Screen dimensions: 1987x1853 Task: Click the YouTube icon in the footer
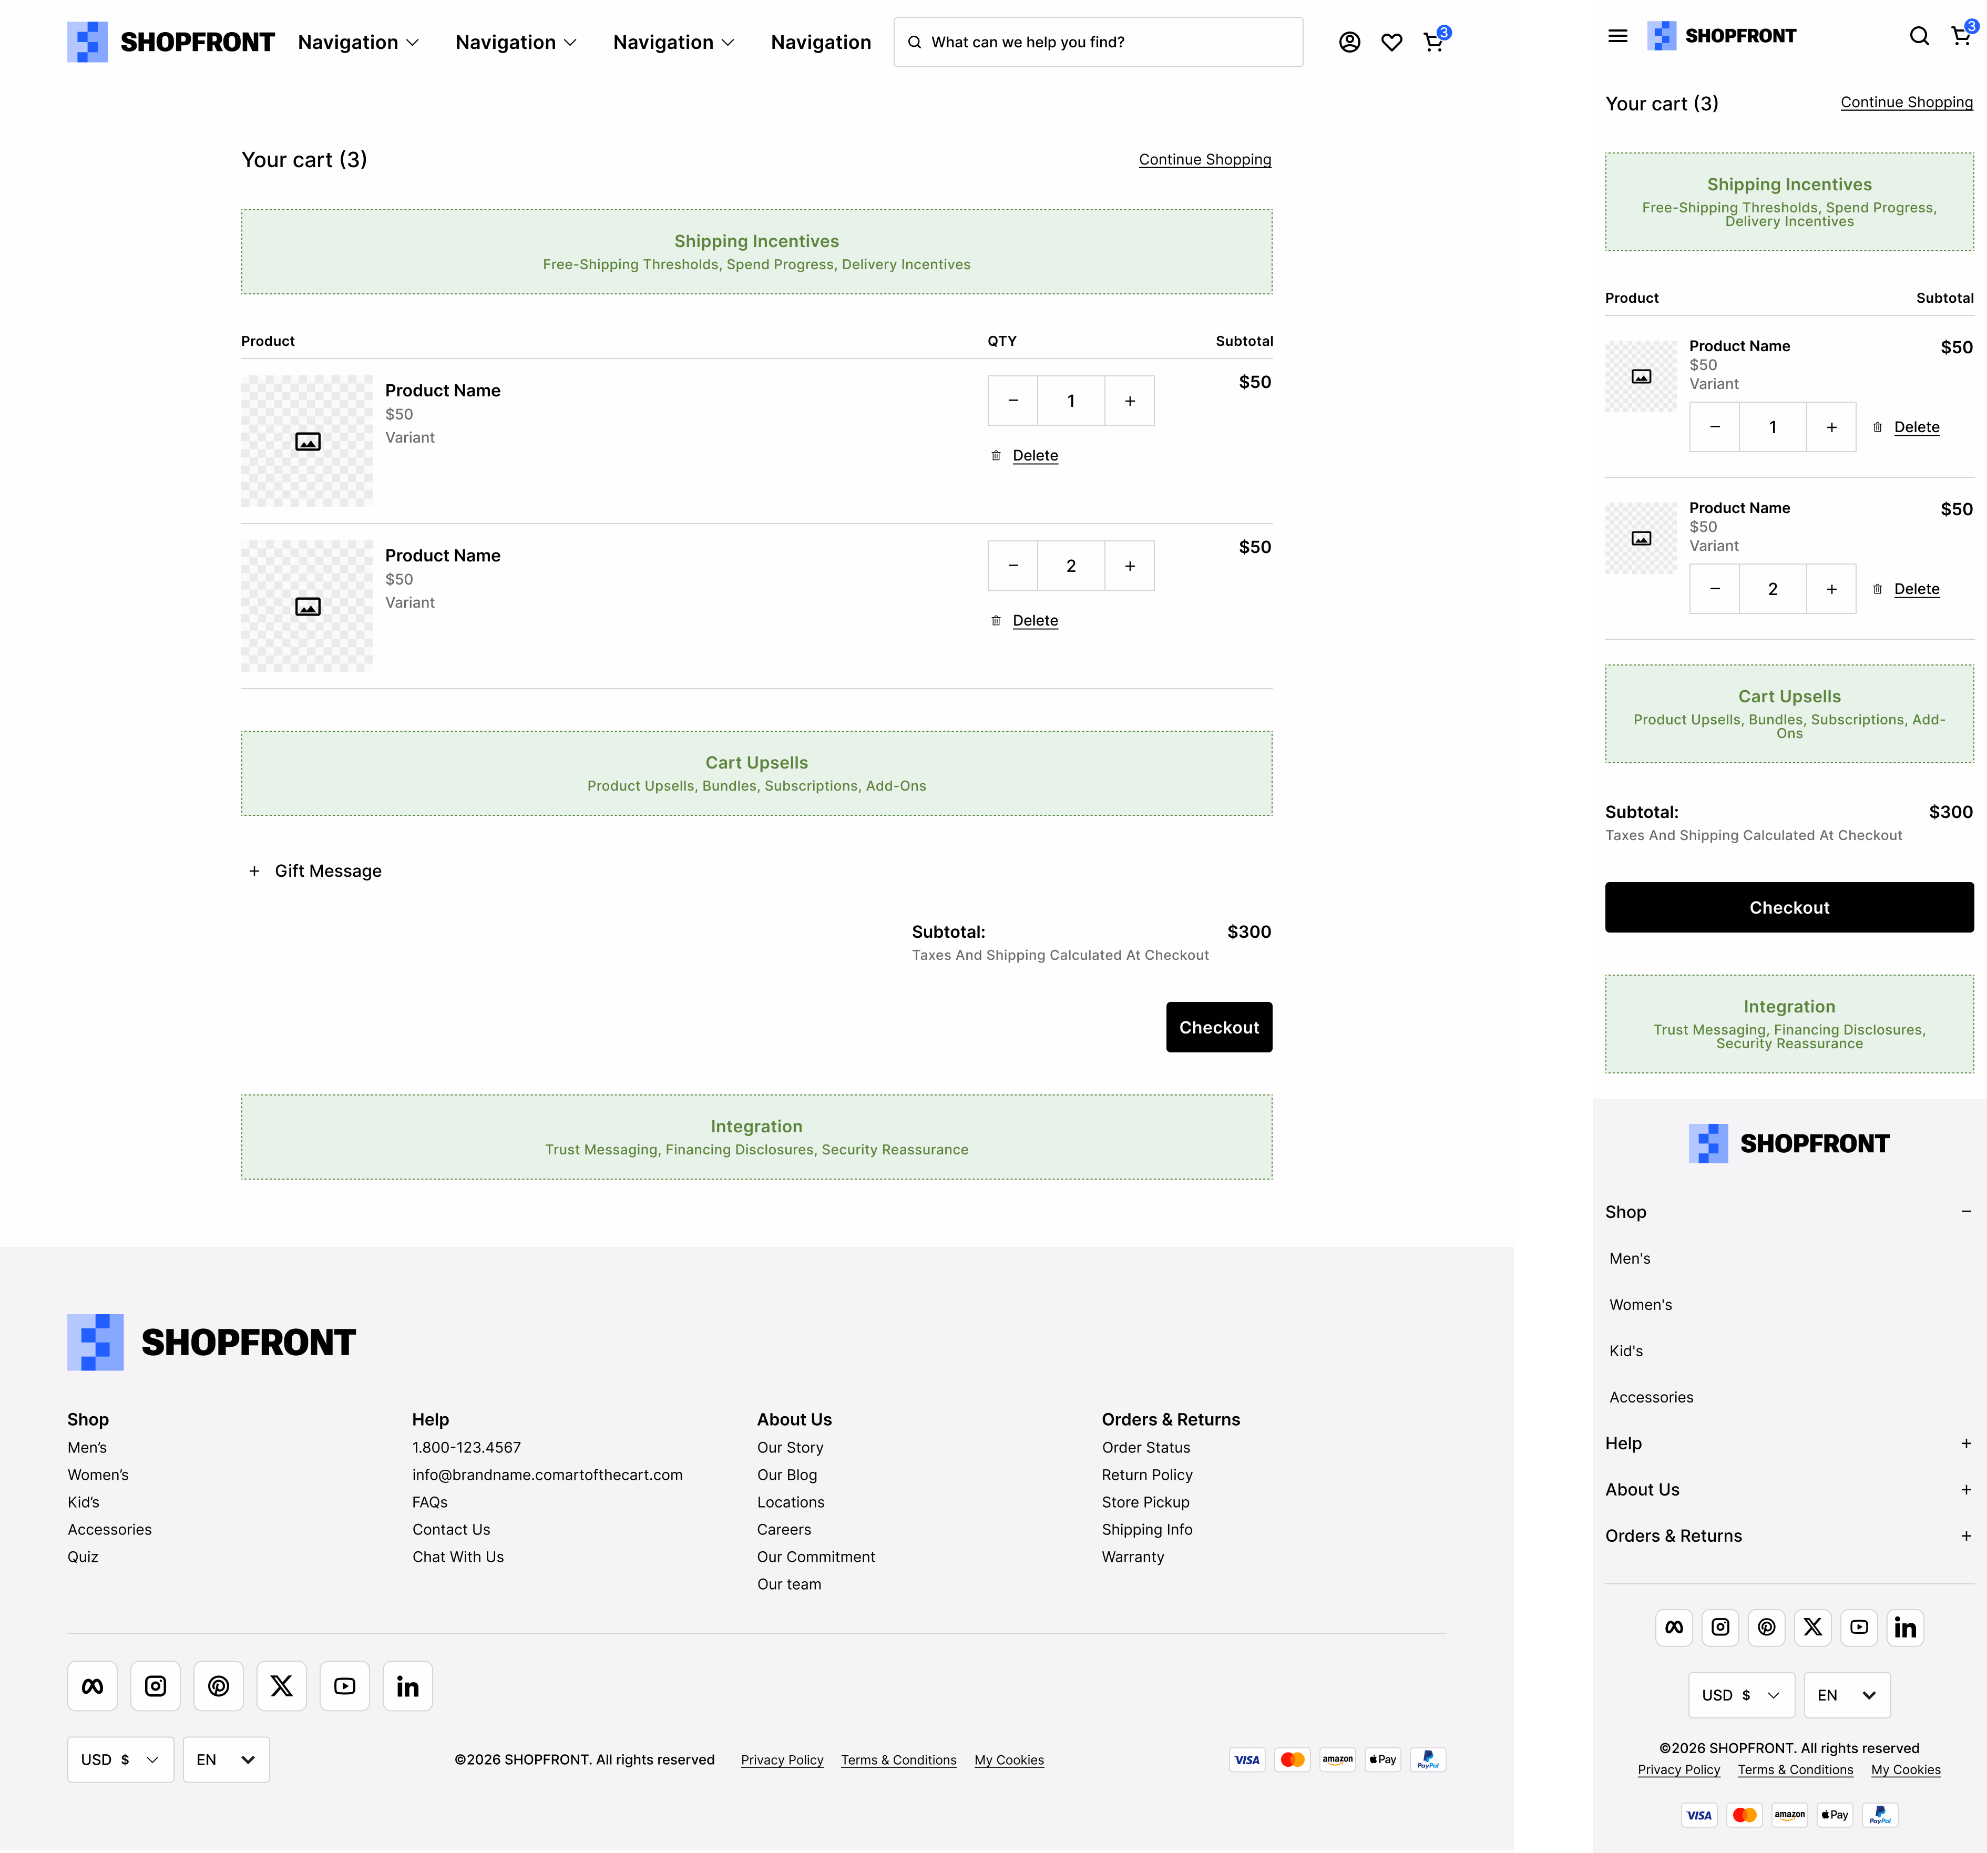[x=345, y=1686]
